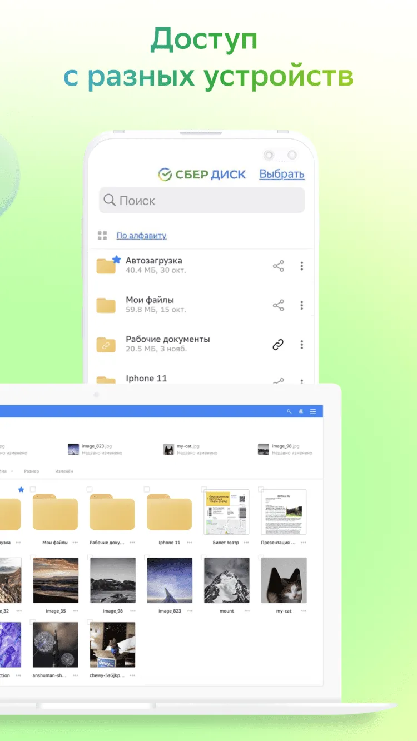Image resolution: width=417 pixels, height=741 pixels.
Task: Open the my-cat thumbnail in grid
Action: [x=284, y=580]
